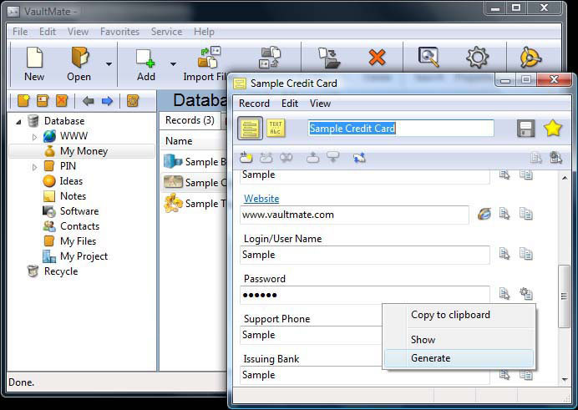
Task: Click the Add record toolbar icon
Action: 146,63
